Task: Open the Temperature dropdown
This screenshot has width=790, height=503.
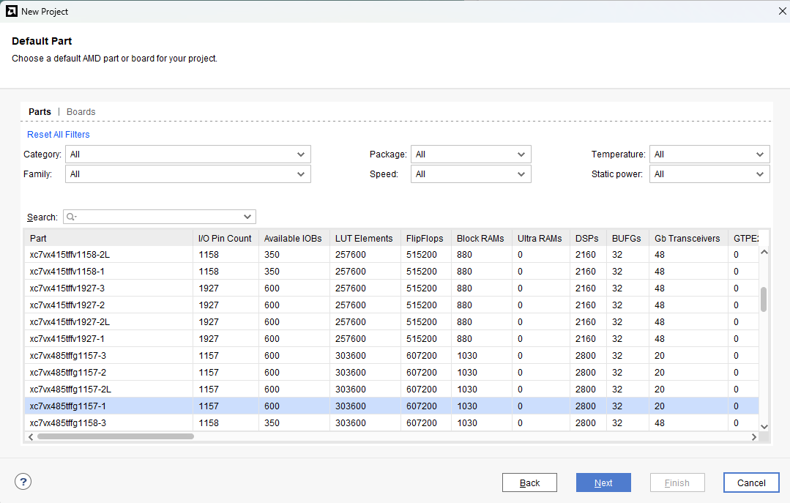Action: pyautogui.click(x=709, y=154)
